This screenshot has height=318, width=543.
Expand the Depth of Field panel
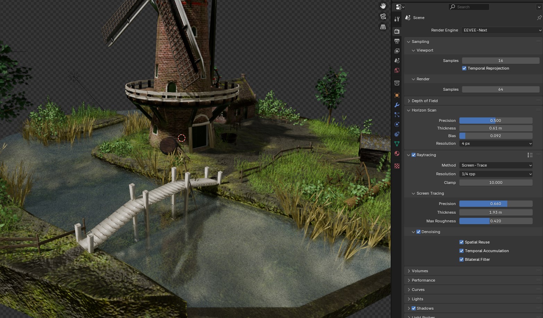pos(408,101)
